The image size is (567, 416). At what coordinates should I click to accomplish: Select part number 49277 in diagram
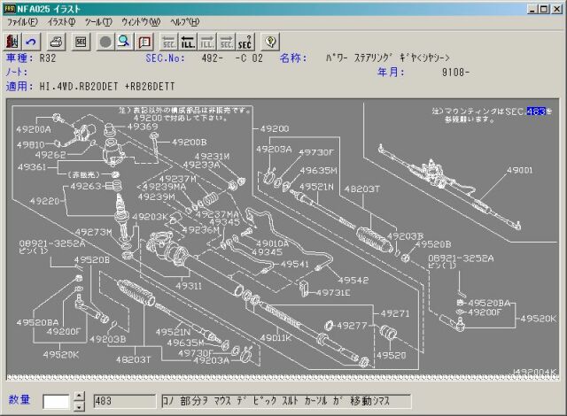pos(352,326)
